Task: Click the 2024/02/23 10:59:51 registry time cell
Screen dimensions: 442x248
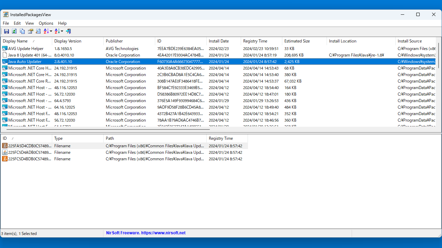Action: click(261, 49)
